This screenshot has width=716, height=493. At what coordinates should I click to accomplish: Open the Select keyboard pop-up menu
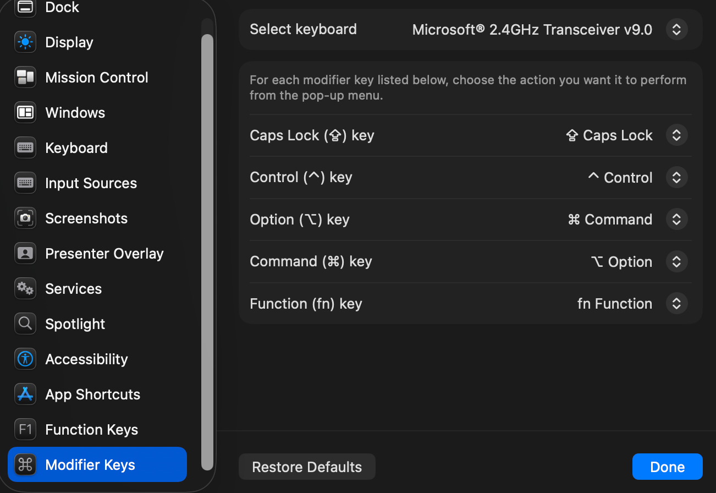tap(676, 29)
